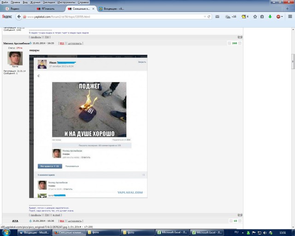Close the active Смешные tab
This screenshot has height=236, width=295.
point(93,9)
